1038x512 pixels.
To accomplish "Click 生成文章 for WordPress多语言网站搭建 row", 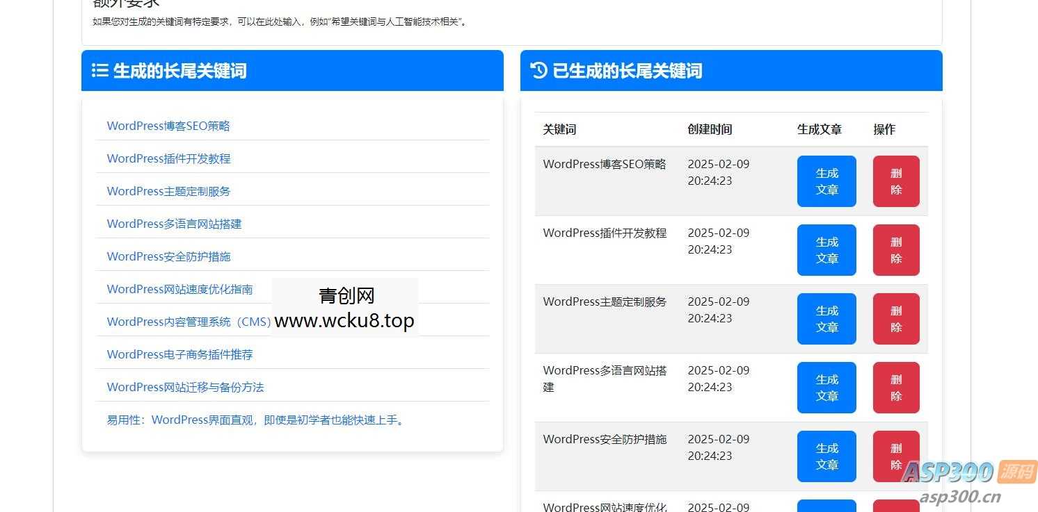I will [x=826, y=387].
